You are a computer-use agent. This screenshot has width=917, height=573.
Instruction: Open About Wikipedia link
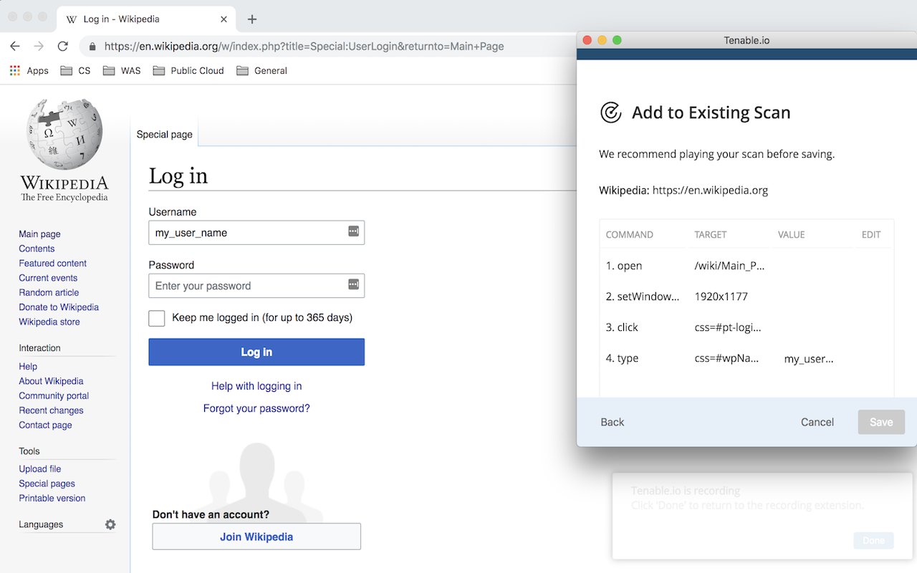[x=51, y=381]
